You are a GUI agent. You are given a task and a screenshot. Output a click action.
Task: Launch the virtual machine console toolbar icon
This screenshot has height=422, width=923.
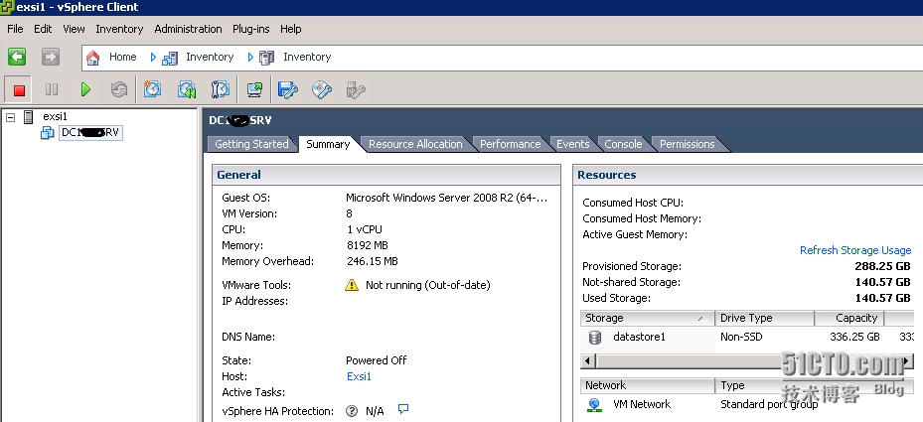pos(254,89)
